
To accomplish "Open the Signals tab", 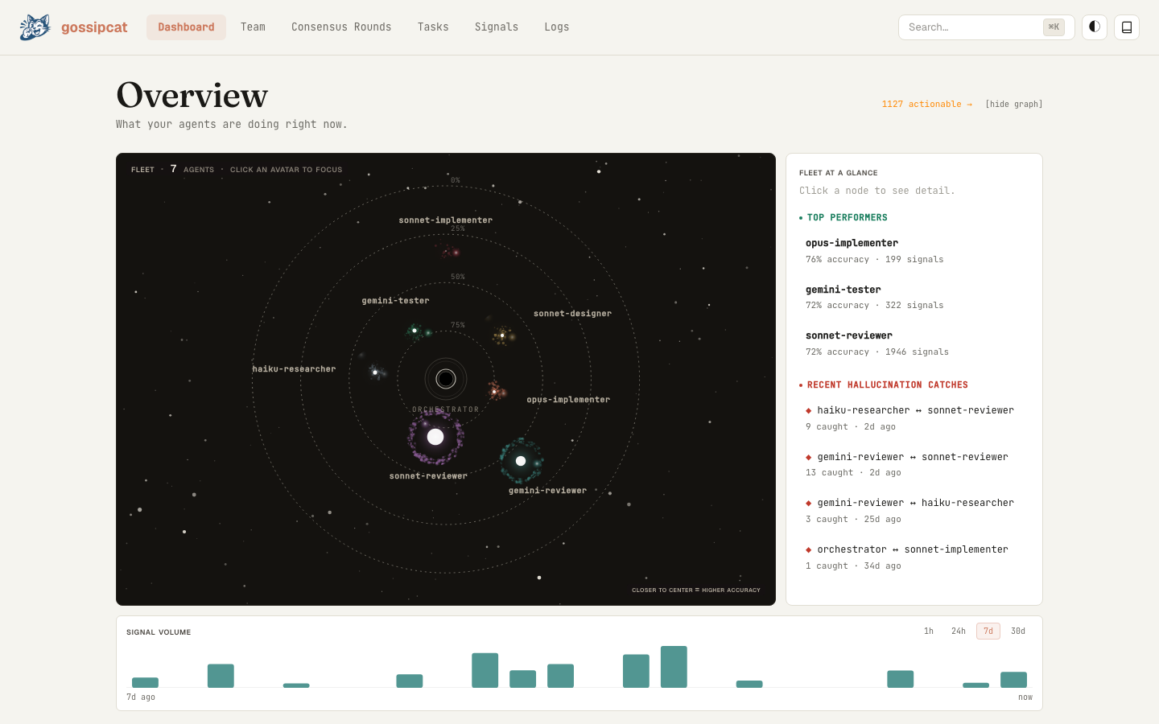I will (x=497, y=27).
